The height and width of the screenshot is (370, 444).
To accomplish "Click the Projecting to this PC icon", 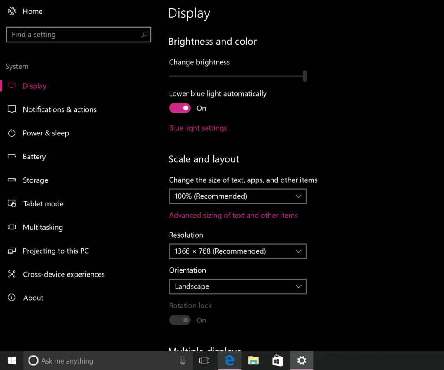I will [12, 251].
